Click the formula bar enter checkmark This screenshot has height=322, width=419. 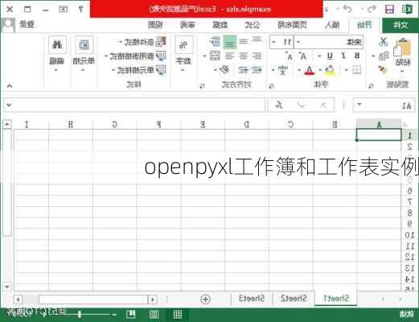pos(301,105)
